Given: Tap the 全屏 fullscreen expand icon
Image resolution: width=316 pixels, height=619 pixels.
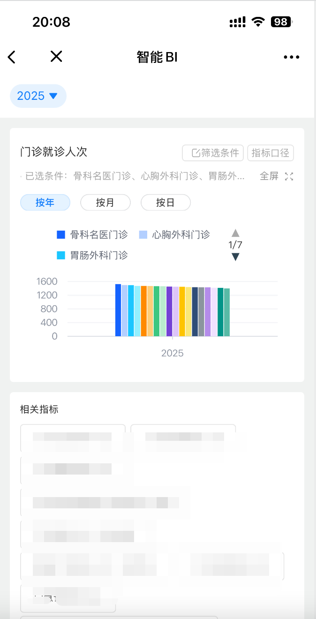Looking at the screenshot, I should tap(289, 176).
